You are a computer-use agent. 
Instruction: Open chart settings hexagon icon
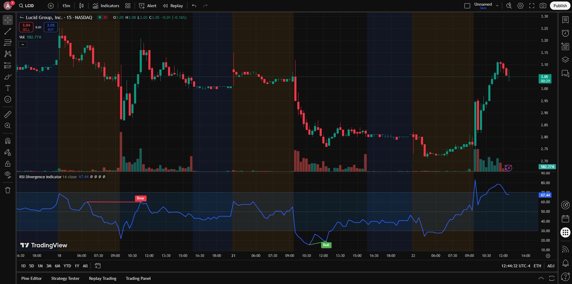tap(521, 6)
